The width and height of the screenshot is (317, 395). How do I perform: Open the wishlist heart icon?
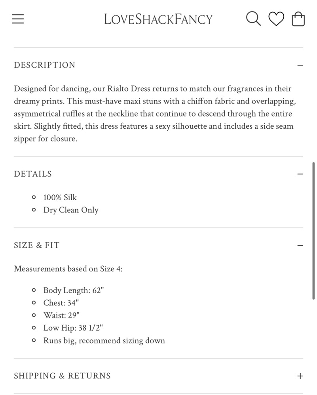[x=276, y=19]
